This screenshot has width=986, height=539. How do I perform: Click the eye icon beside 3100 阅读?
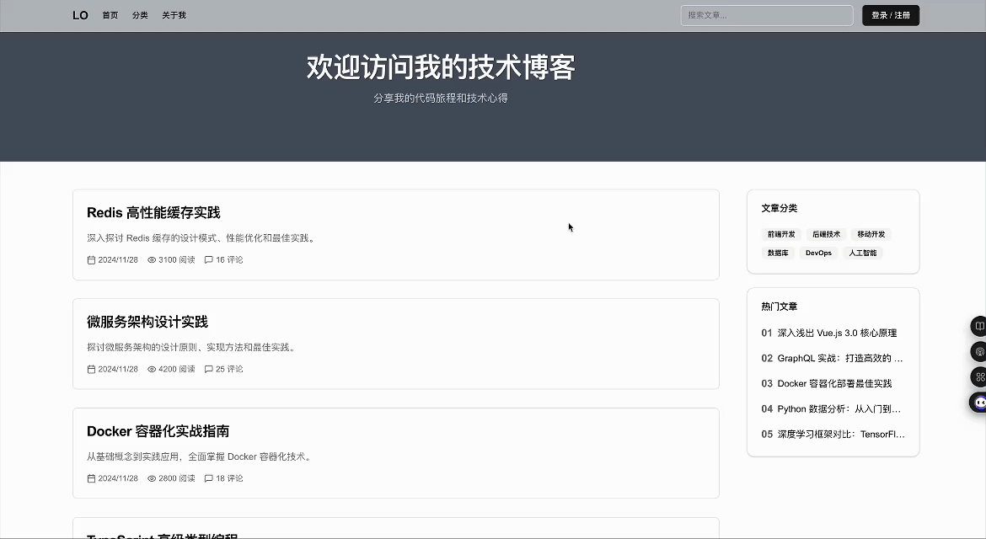[152, 260]
